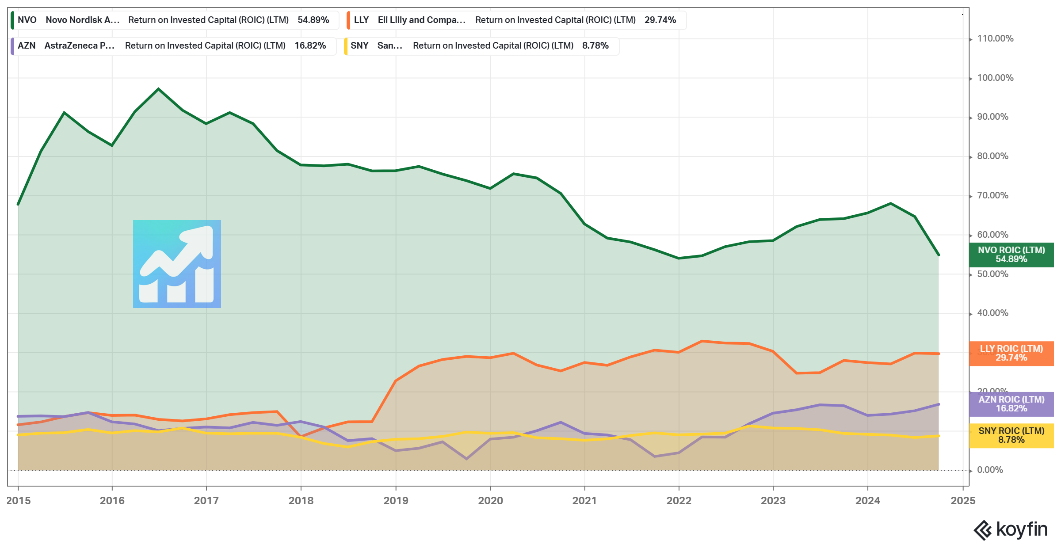
Task: Click the 90.00% y-axis label
Action: click(x=992, y=117)
